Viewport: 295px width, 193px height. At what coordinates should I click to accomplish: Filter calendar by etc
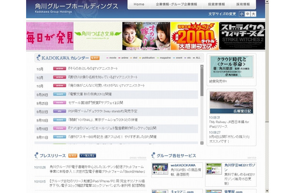[188, 58]
